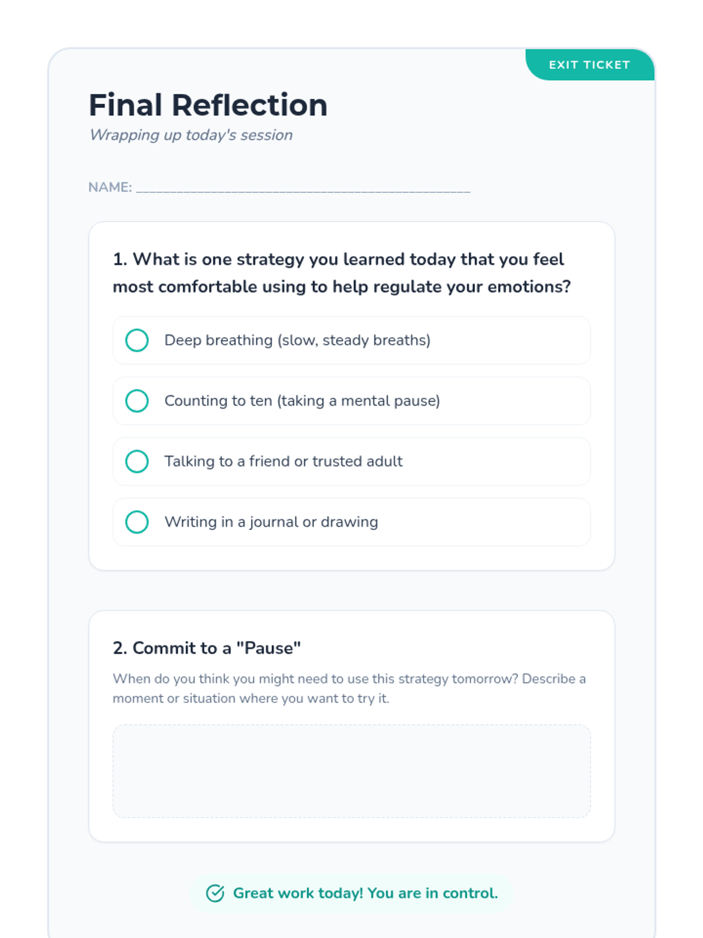This screenshot has width=703, height=938.
Task: Select Writing in a journal radio button
Action: (x=136, y=522)
